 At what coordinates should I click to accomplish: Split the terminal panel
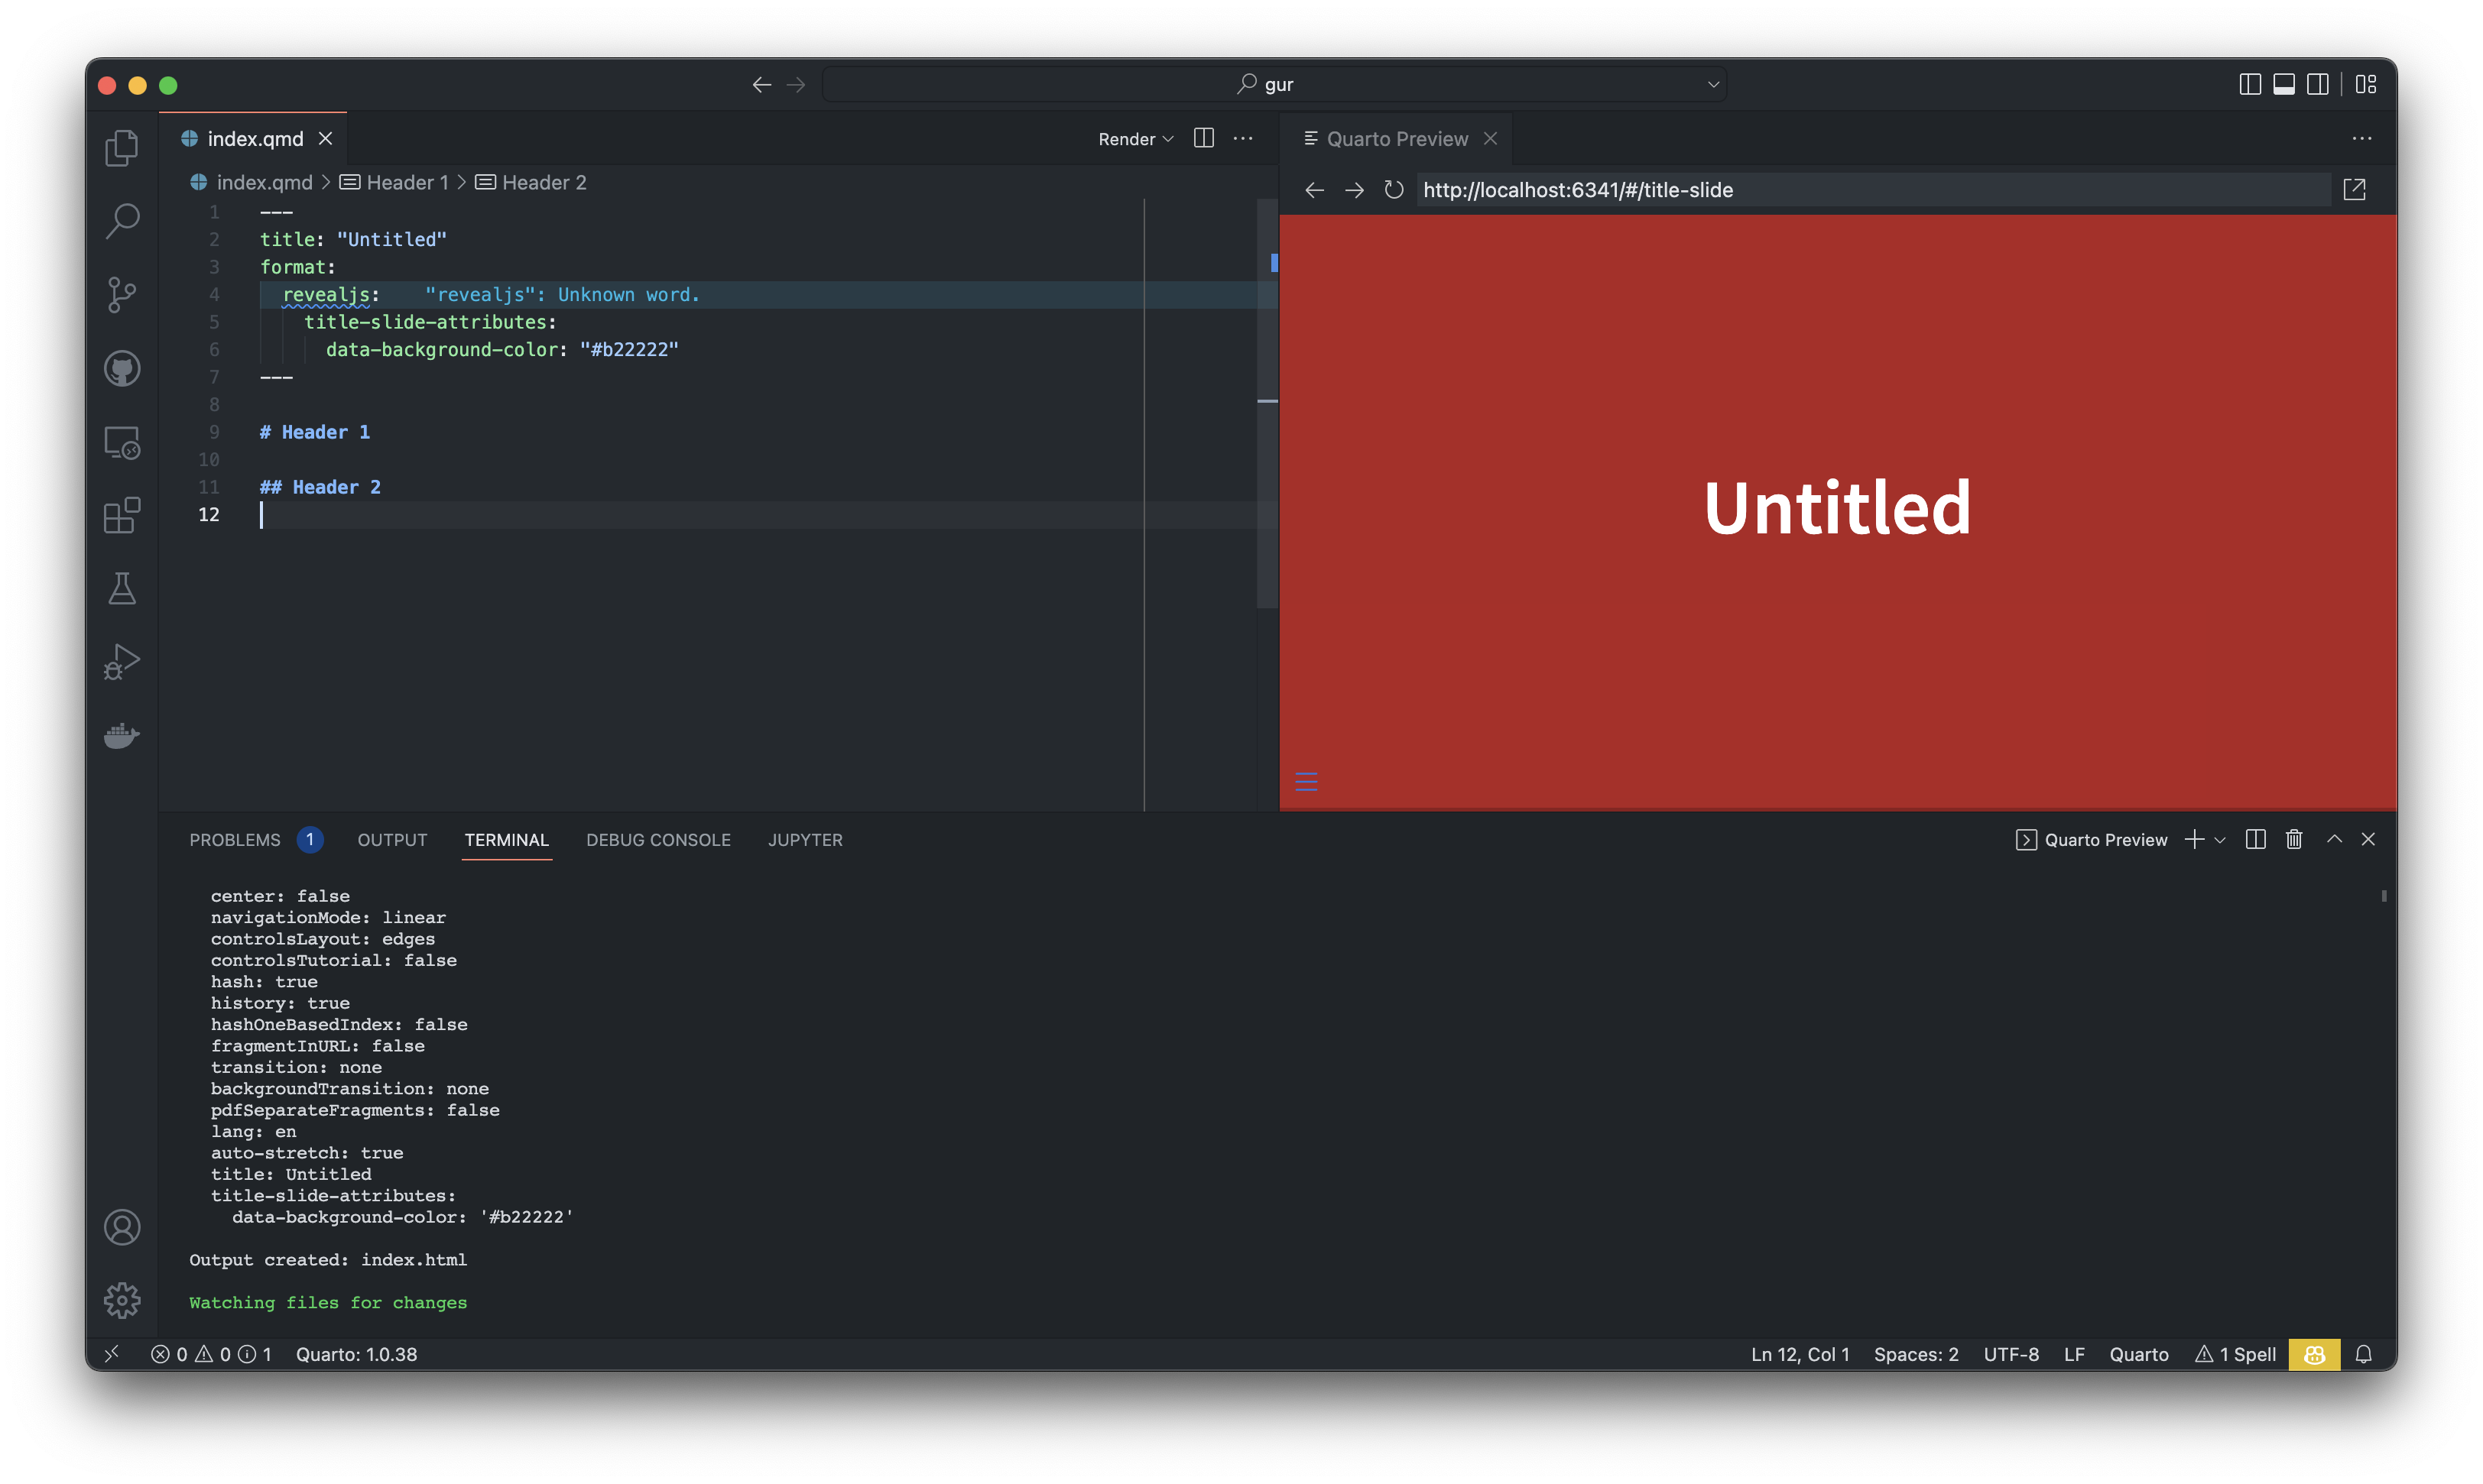coord(2255,840)
